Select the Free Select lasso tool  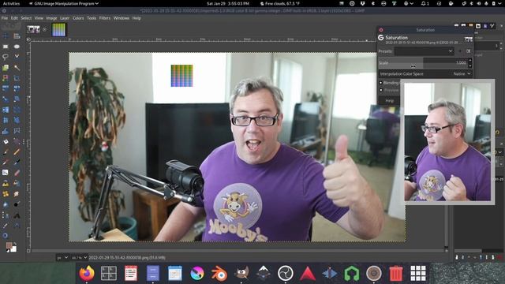(6, 57)
